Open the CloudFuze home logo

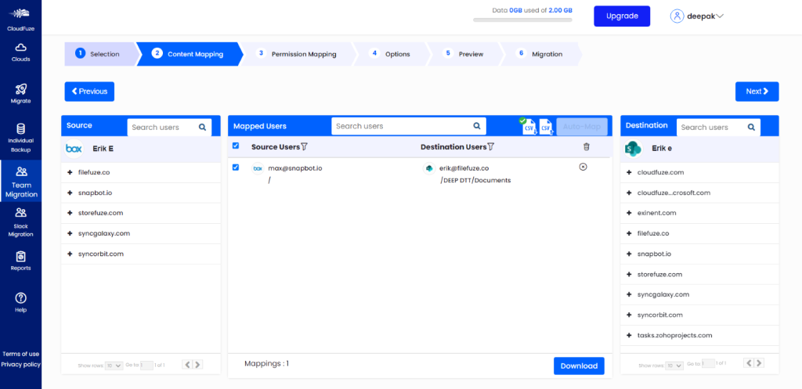20,19
